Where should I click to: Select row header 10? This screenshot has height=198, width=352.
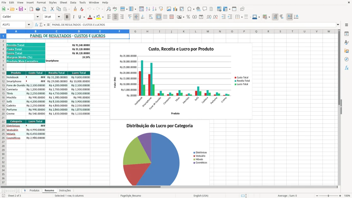click(3, 73)
